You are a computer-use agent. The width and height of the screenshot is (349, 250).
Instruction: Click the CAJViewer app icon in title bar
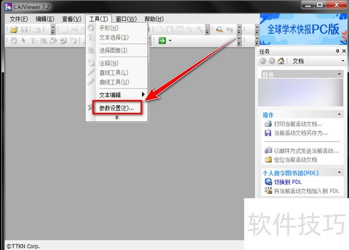pyautogui.click(x=8, y=7)
